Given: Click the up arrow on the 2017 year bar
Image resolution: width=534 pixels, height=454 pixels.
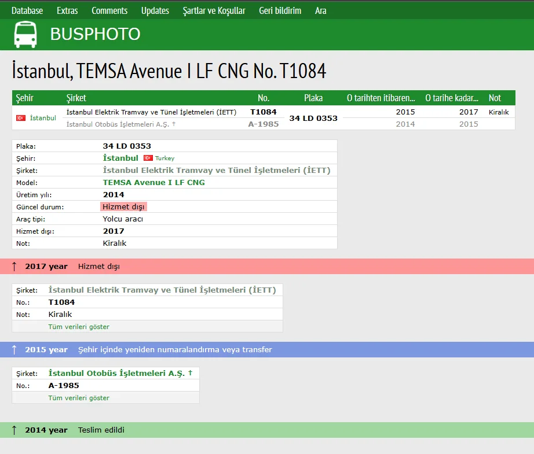Looking at the screenshot, I should click(14, 267).
